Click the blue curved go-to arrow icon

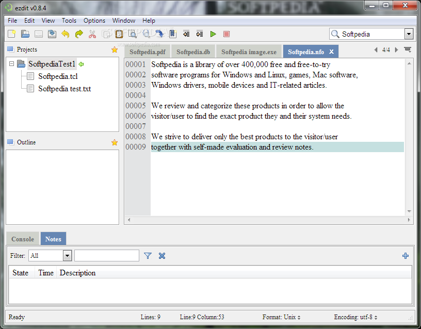(159, 34)
